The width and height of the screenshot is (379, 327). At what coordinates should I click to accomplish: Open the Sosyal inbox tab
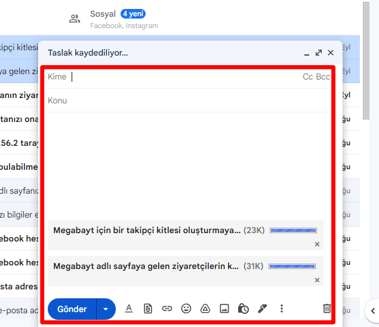click(x=113, y=19)
